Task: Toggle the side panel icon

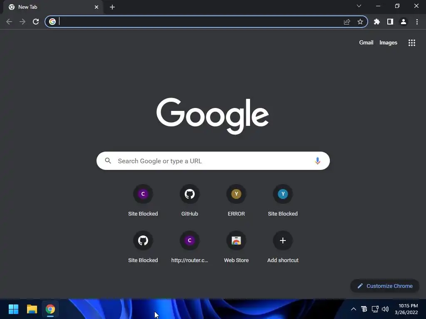Action: click(x=390, y=22)
